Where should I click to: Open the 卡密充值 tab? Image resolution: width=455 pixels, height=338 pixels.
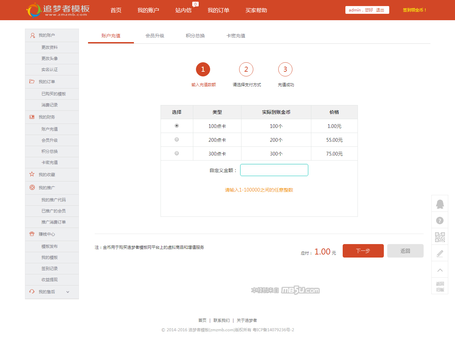tap(236, 36)
